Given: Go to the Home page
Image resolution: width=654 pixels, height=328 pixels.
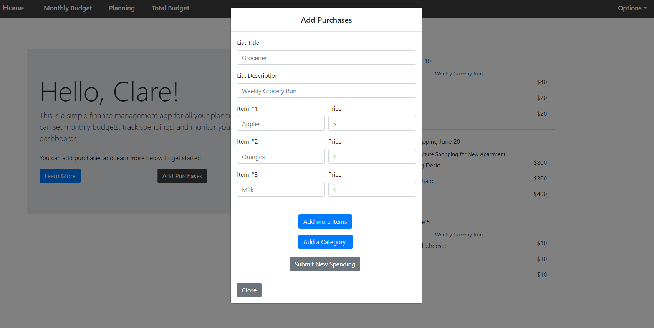Looking at the screenshot, I should [13, 8].
